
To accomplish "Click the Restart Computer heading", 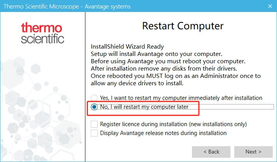I will point(183,26).
